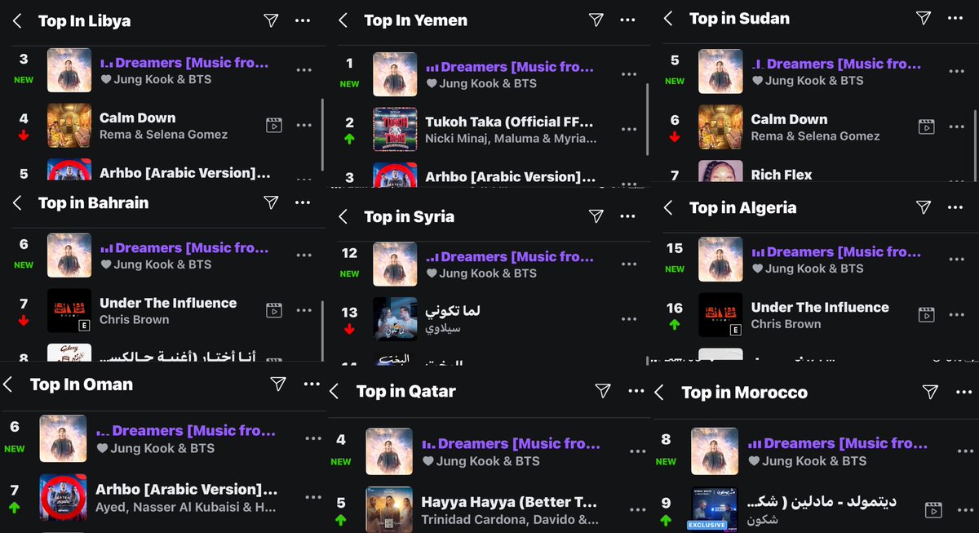Tap the Tukoh Taka album cover thumbnail
The image size is (979, 533).
click(x=395, y=129)
